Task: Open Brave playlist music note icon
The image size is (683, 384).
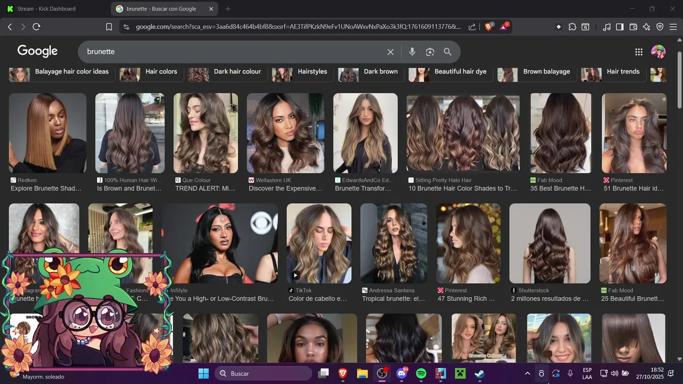Action: click(x=606, y=27)
